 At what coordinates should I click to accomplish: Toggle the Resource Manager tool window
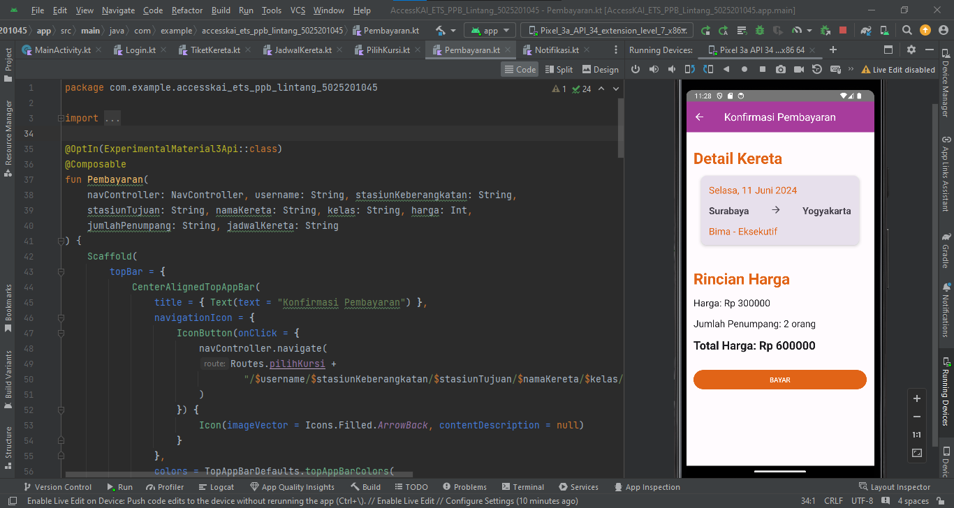[x=8, y=140]
